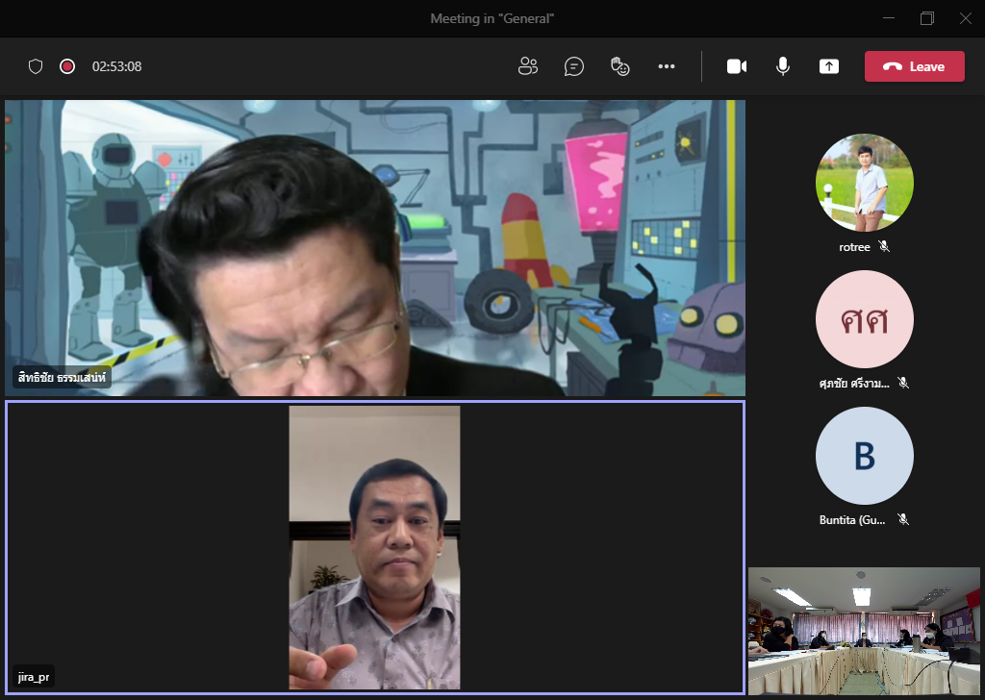Click the jira_pr name label
This screenshot has height=700, width=985.
pos(33,677)
